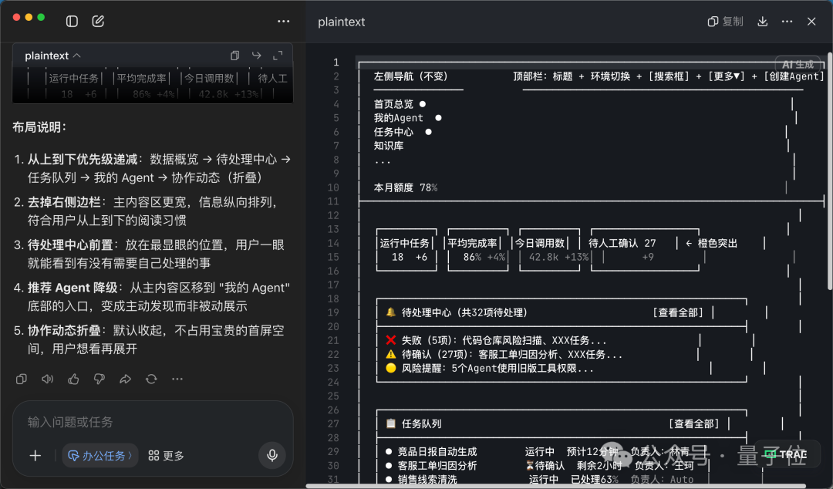Copy the assistant reply below the message
Screen dimensions: 833x489
coord(22,379)
